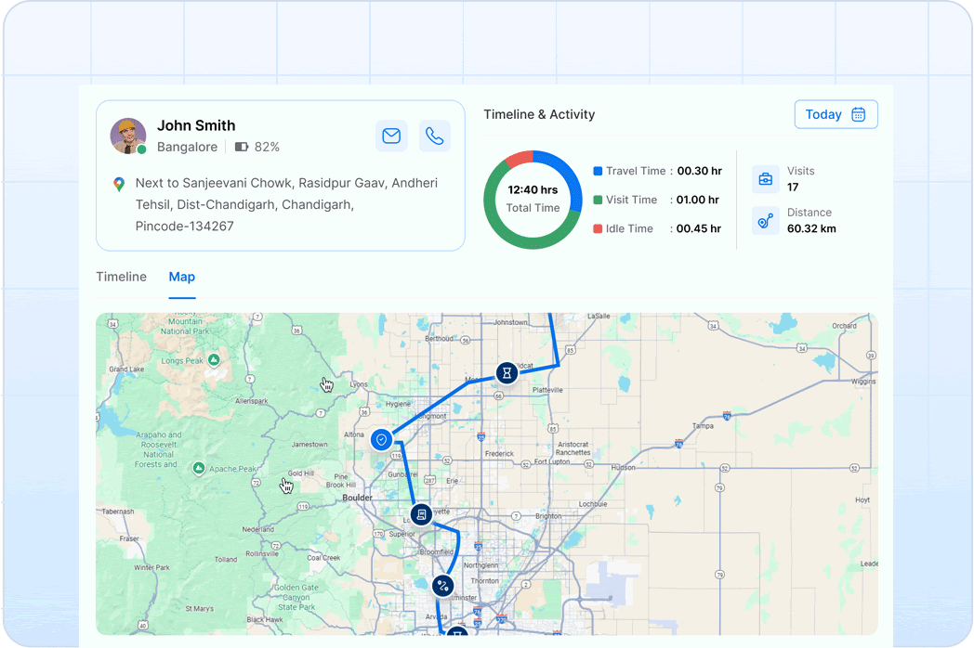
Task: Click the Idle Time value 00.45 hr
Action: 699,228
